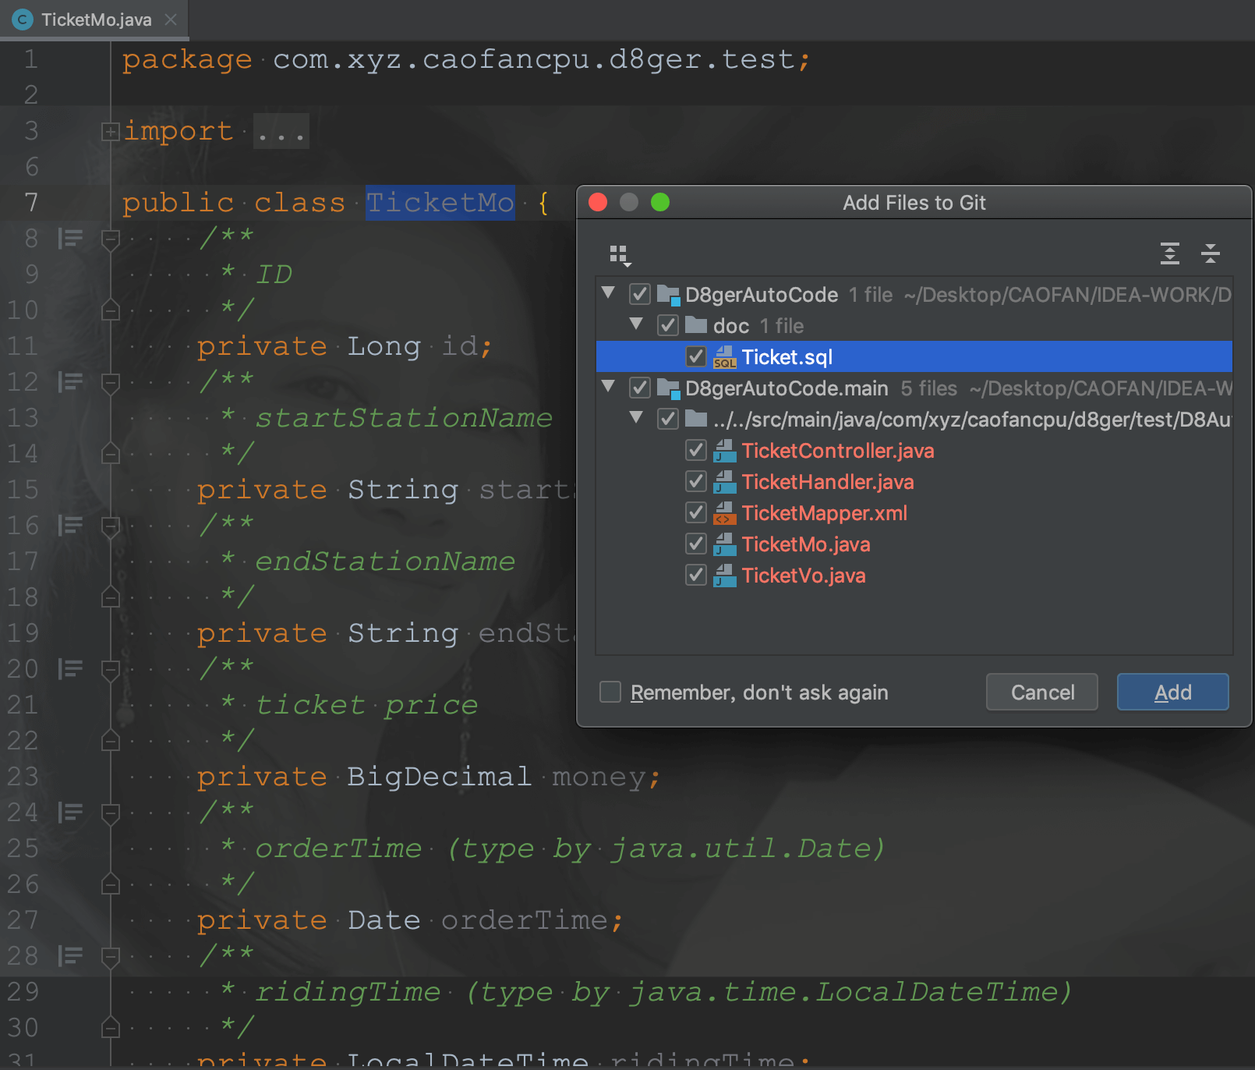Click the D8gerAutoCode module folder icon
1255x1070 pixels.
point(668,295)
